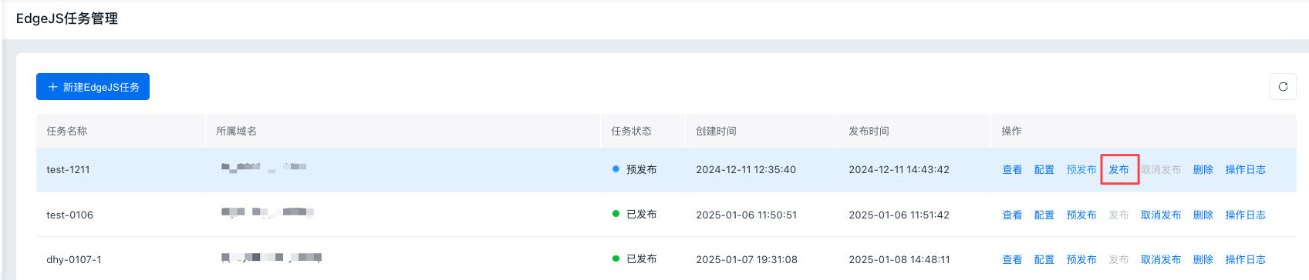Screen dimensions: 1309x280
Task: Delete the test-1211 task
Action: coord(1203,170)
